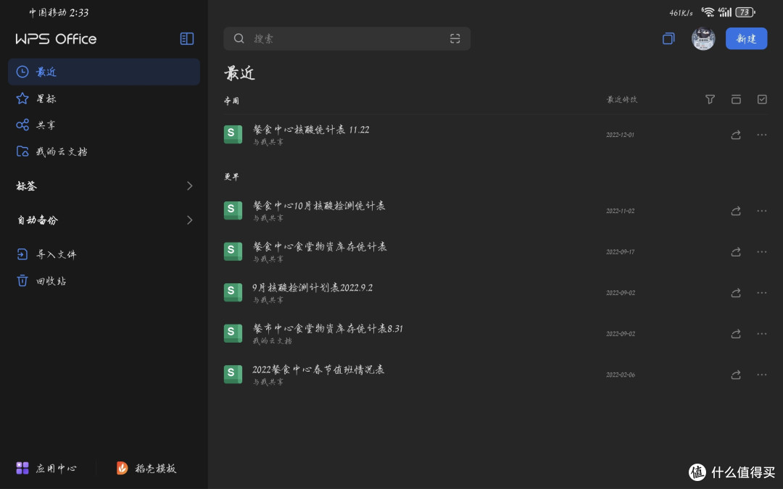Open the 最近 recent section
This screenshot has width=783, height=489.
104,71
